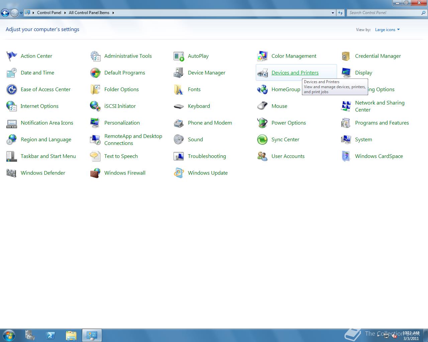Click the Devices and Printers link

pyautogui.click(x=295, y=73)
